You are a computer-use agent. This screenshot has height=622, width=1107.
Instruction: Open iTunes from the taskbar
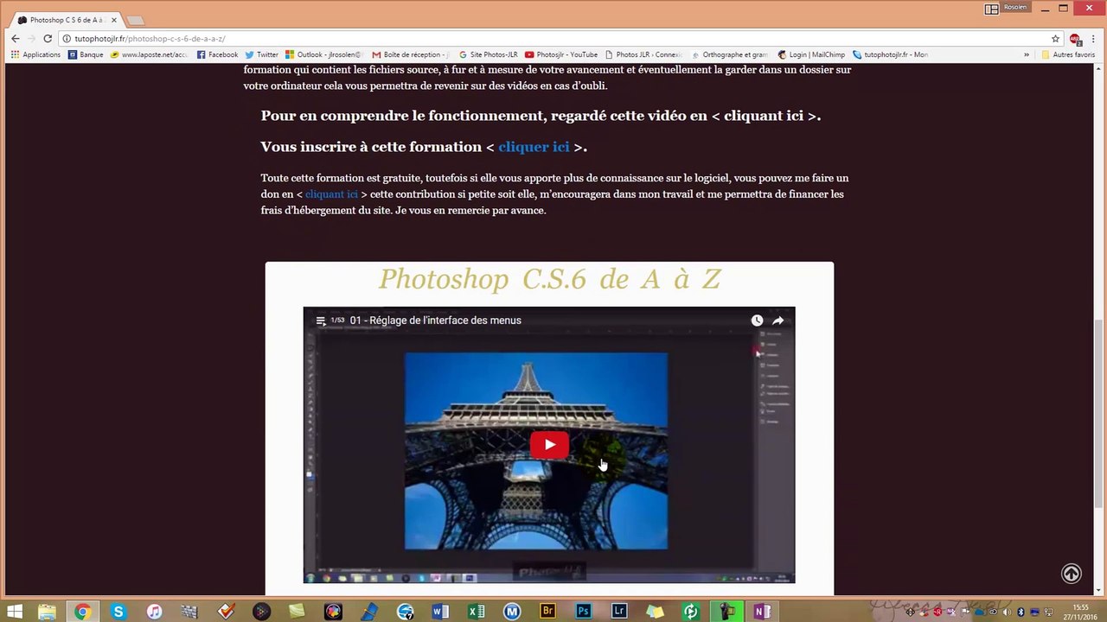coord(154,612)
